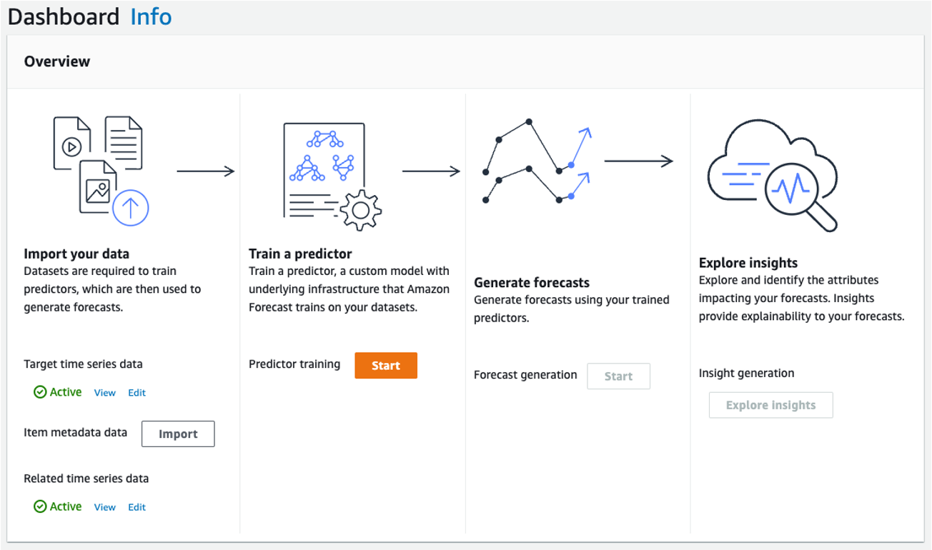Click the Generate forecasts line chart icon
Image resolution: width=932 pixels, height=550 pixels.
coord(537,161)
